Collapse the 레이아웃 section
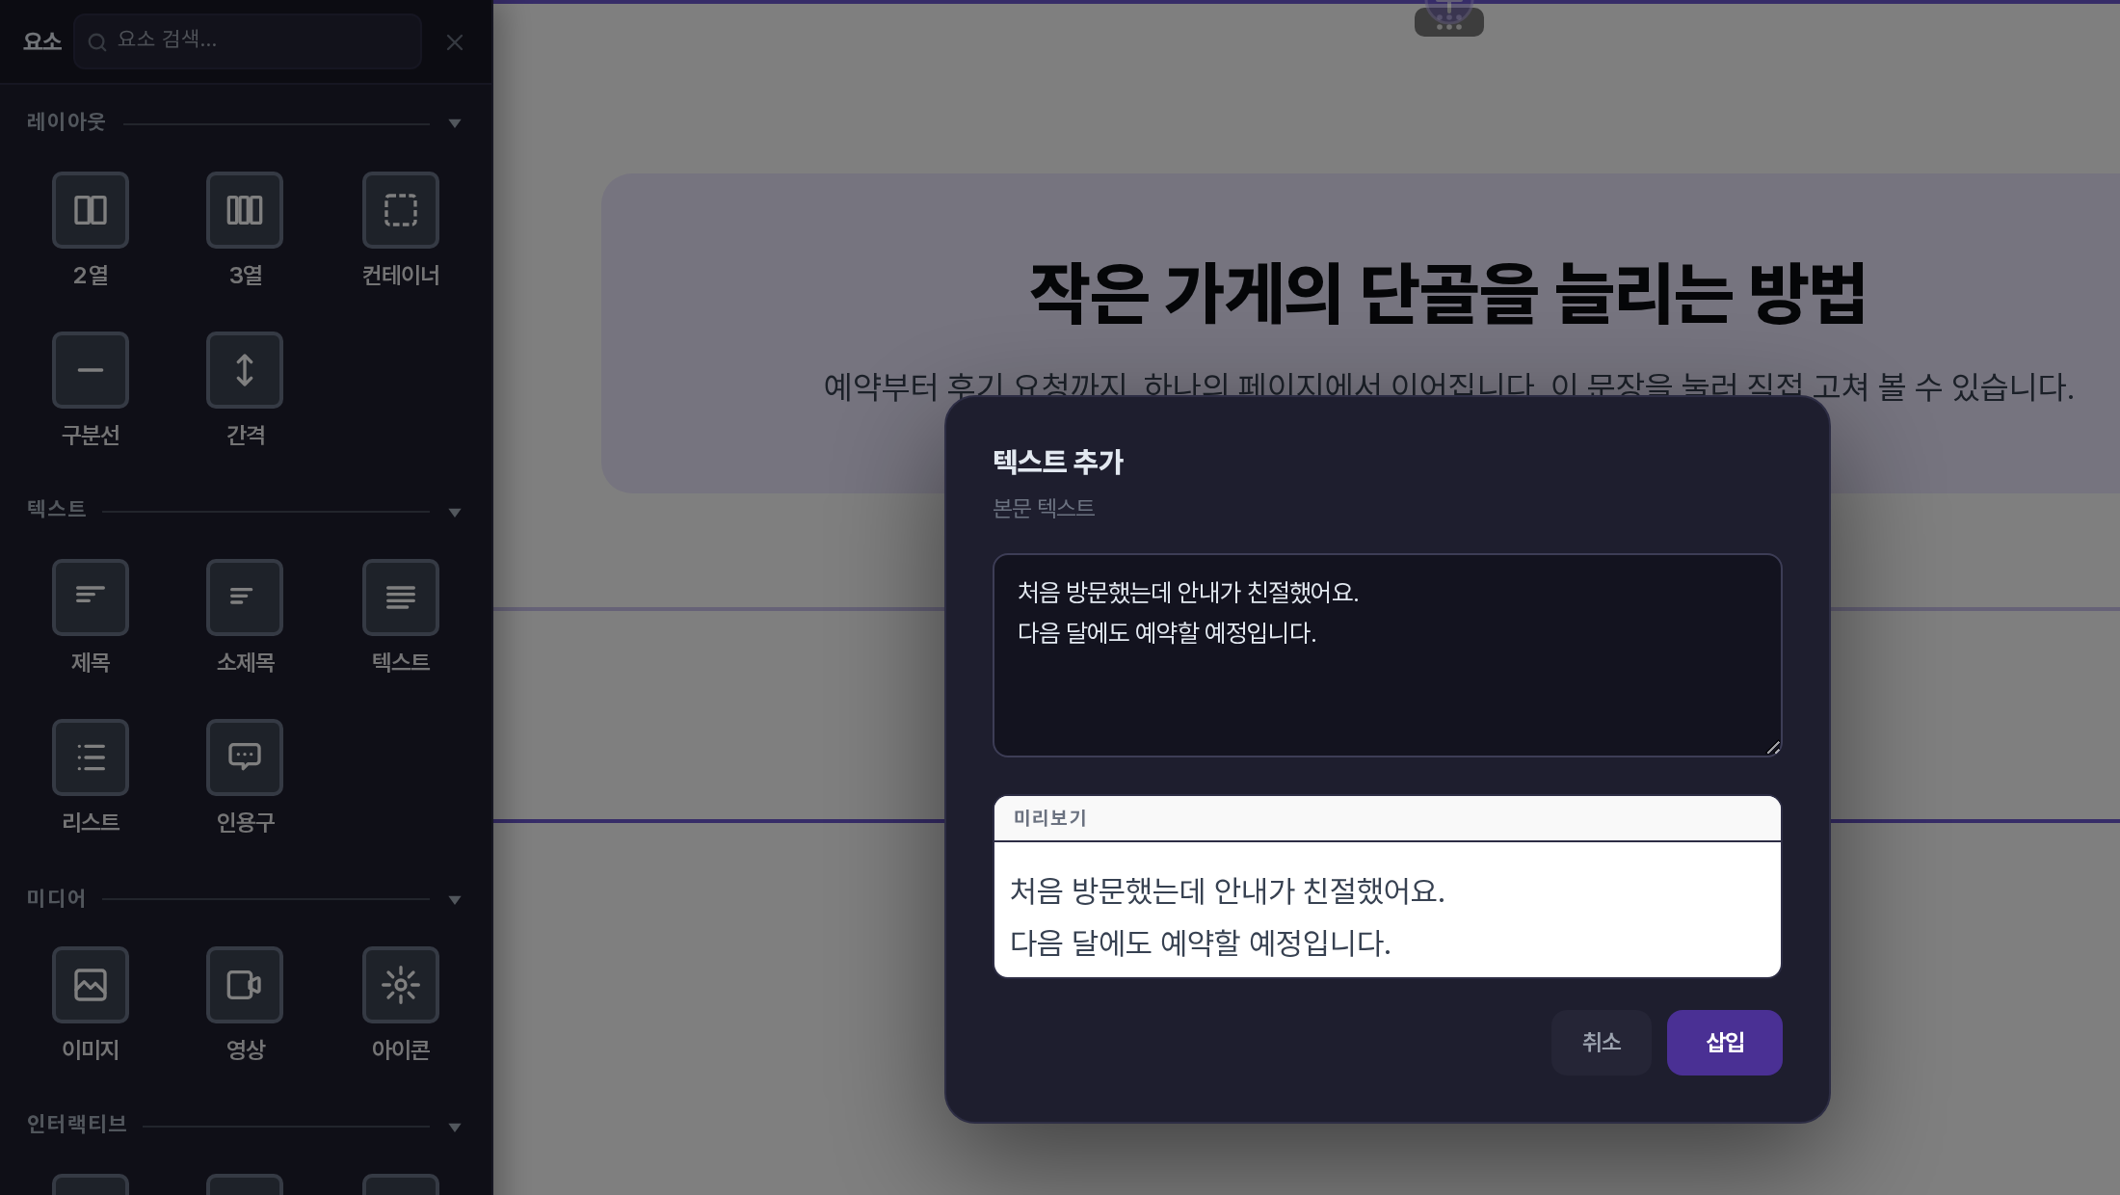2120x1195 pixels. point(455,123)
